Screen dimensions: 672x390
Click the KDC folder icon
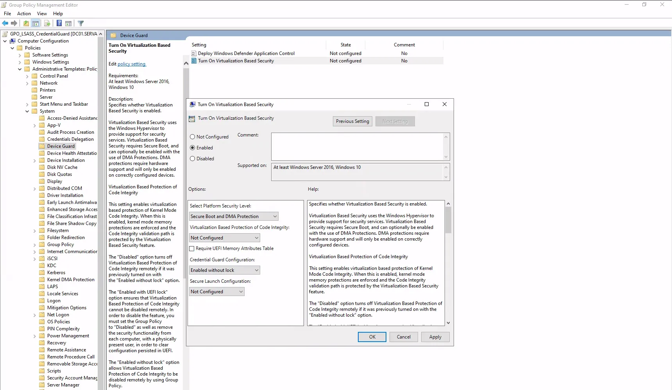pos(42,266)
